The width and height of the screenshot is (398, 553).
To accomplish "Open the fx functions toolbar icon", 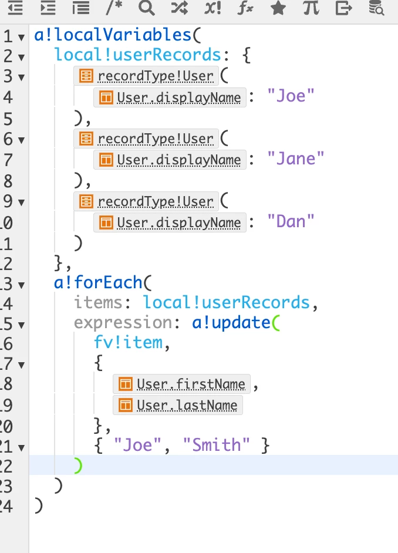I will pos(245,8).
